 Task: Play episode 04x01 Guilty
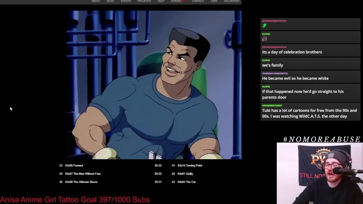185,174
